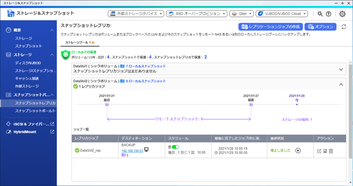Viewport: 353px width, 186px height.
Task: Click the maintenance tools icon in header
Action: (320, 14)
